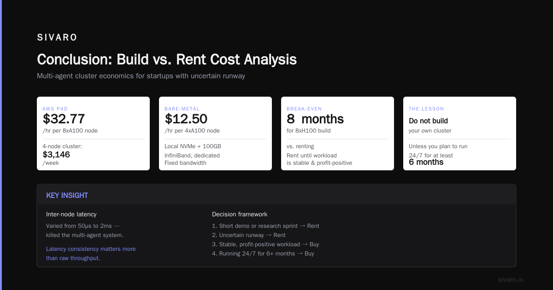The height and width of the screenshot is (290, 553).
Task: Select the Inter-node latency heading
Action: pyautogui.click(x=71, y=214)
